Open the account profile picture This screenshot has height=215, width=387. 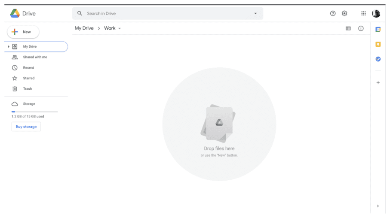click(x=376, y=13)
